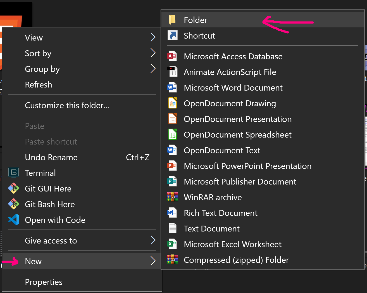Click the Shortcut arrow icon
The height and width of the screenshot is (293, 367).
click(172, 36)
